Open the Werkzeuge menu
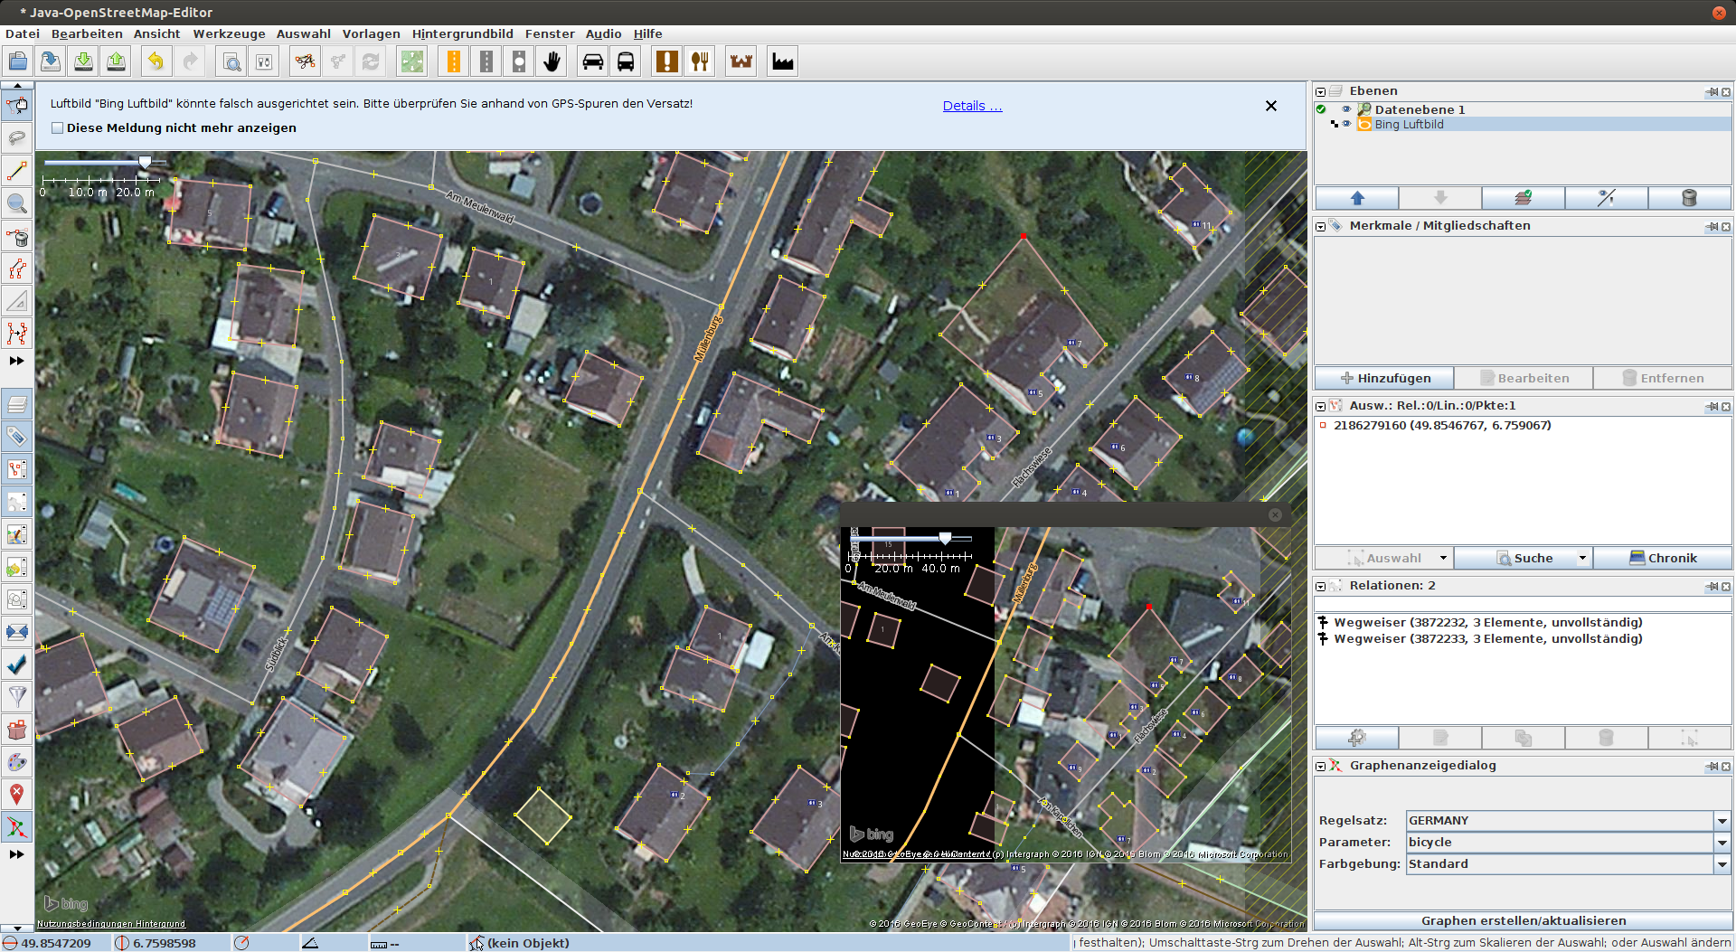Viewport: 1736px width, 952px height. 229,33
